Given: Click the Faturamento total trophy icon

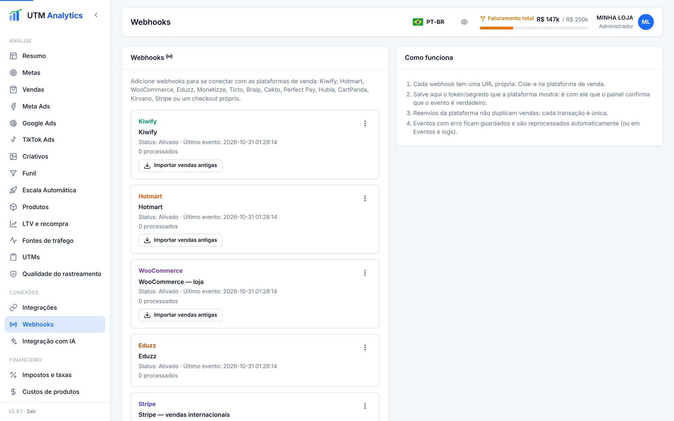Looking at the screenshot, I should click(483, 19).
